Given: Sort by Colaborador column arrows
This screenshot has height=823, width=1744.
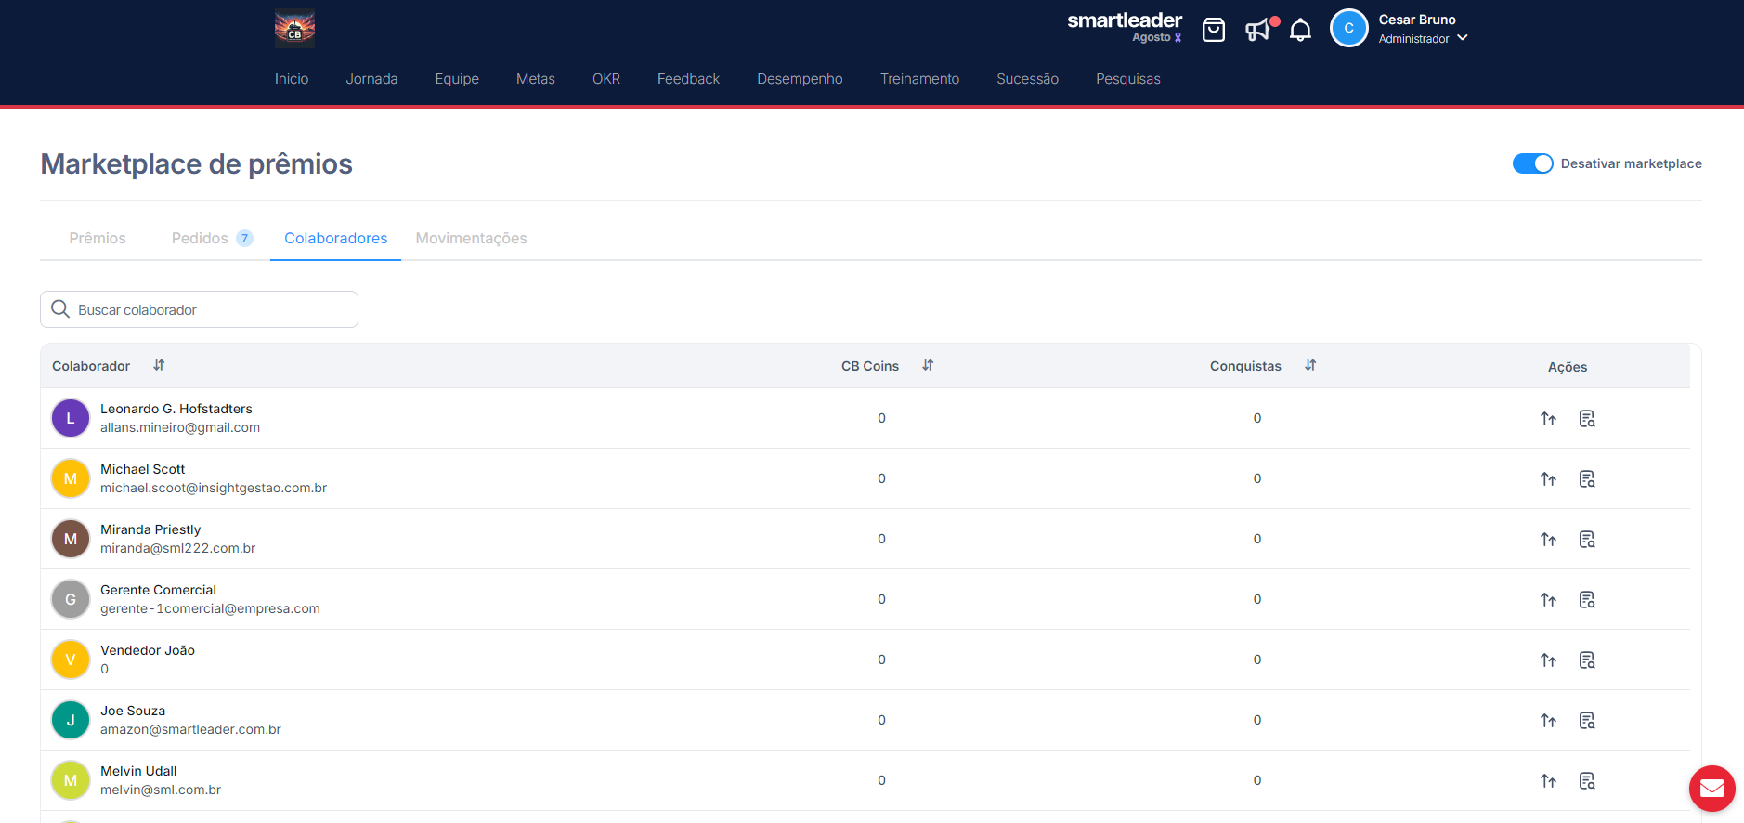Looking at the screenshot, I should 159,365.
